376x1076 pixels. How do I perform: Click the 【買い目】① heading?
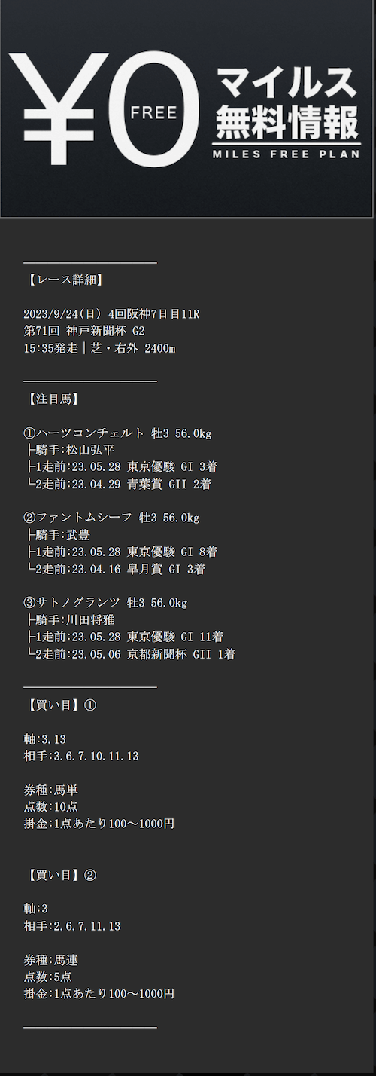(61, 705)
